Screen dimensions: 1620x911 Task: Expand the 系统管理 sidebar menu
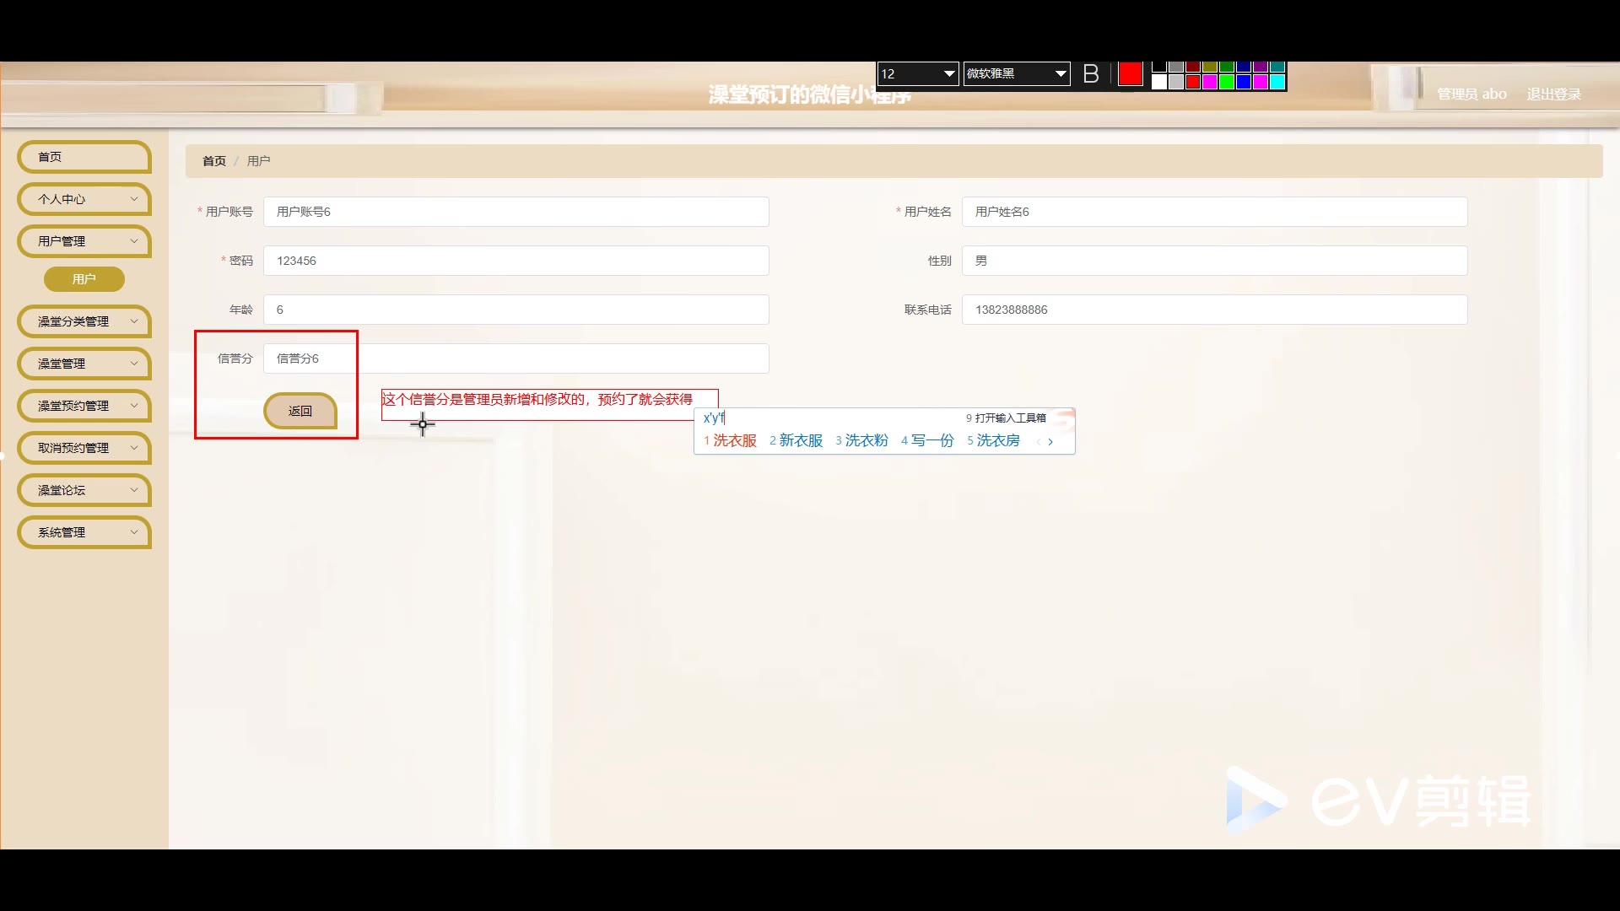[x=84, y=532]
